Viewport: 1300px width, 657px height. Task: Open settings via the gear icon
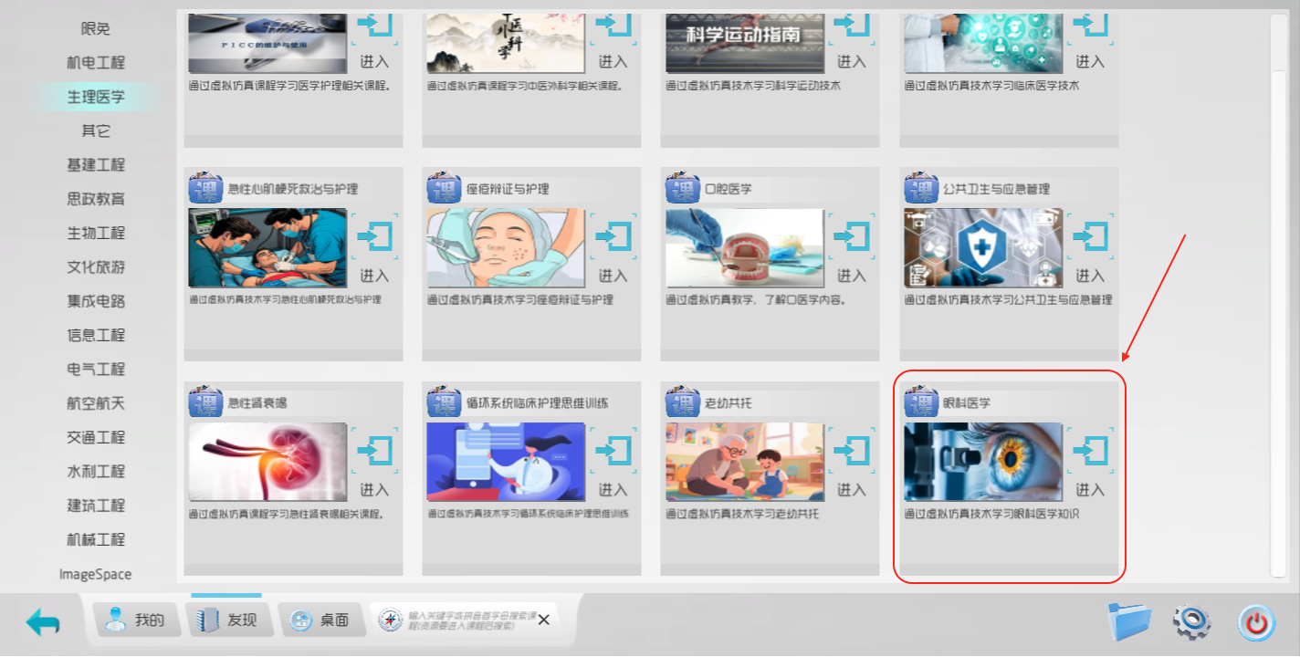click(1191, 622)
